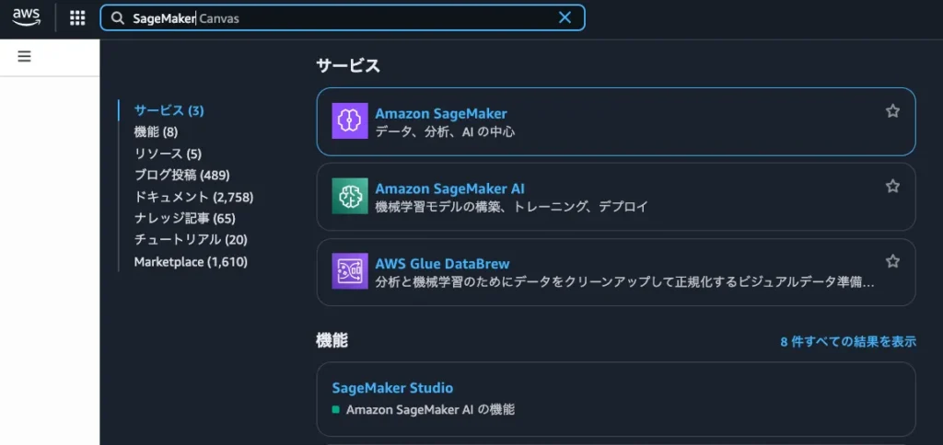Open the services grid menu icon
The image size is (943, 445).
point(77,17)
